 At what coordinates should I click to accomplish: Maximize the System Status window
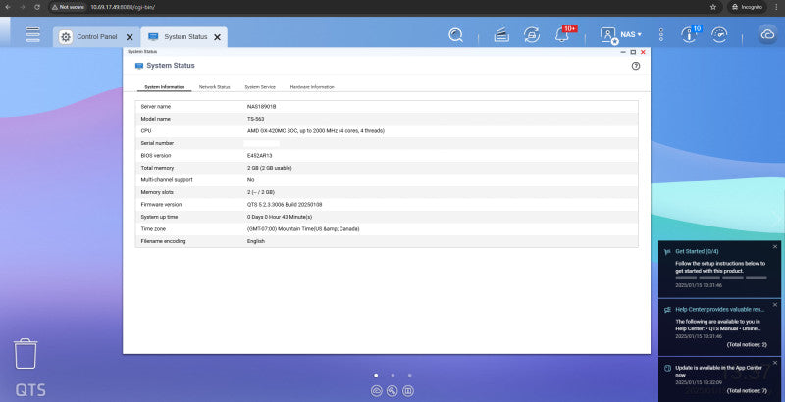633,52
